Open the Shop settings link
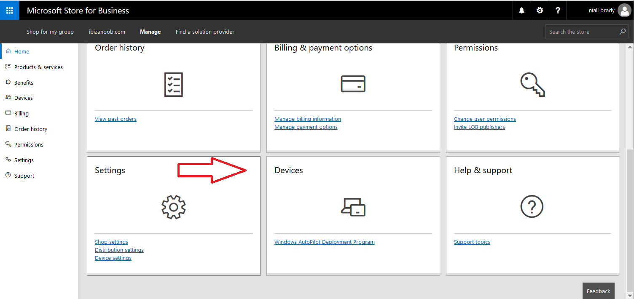 111,242
